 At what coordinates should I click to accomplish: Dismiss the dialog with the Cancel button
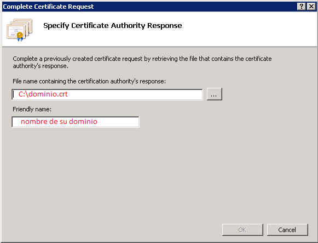point(287,230)
